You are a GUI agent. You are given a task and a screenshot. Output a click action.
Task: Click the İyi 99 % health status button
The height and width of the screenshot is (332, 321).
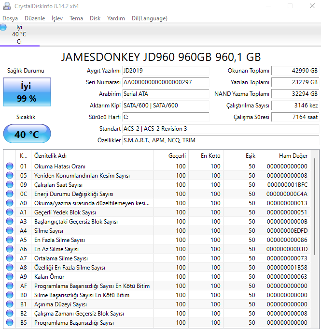(x=27, y=92)
